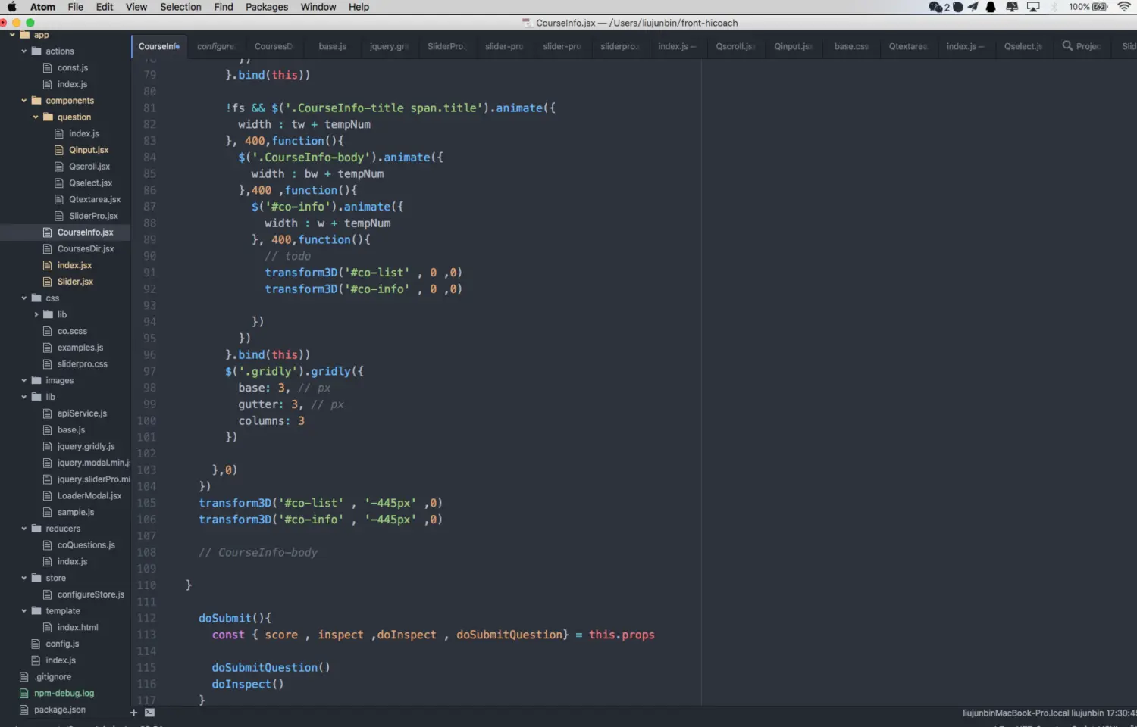Place cursor on the doSubmitQuestion() call line
Screen dimensions: 1137x727
point(271,668)
